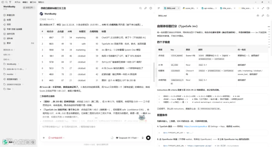The image size is (272, 147).
Task: Click the chat panel vertical scrollbar
Action: tap(154, 72)
